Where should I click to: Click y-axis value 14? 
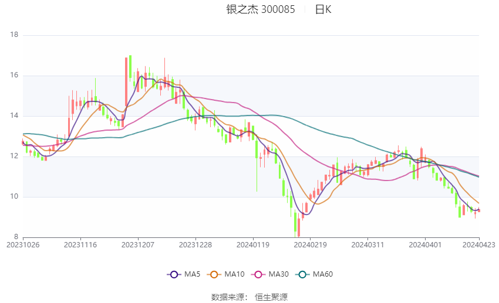point(14,115)
